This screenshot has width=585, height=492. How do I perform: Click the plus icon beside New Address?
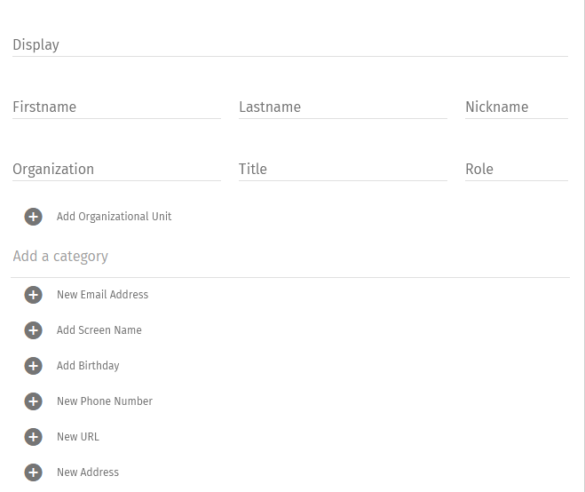click(x=34, y=472)
